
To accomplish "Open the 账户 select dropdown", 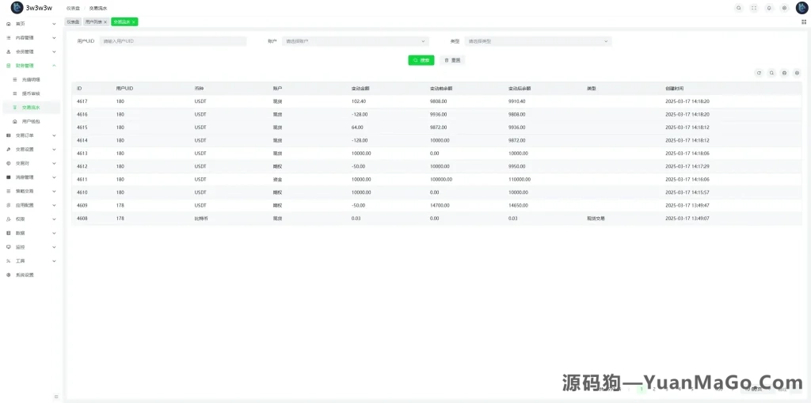I will pyautogui.click(x=356, y=41).
